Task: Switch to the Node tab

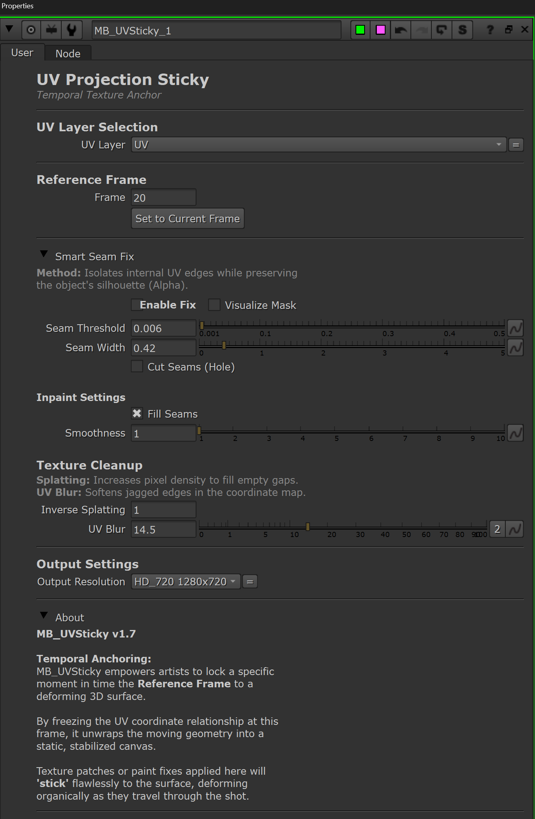Action: click(x=68, y=53)
